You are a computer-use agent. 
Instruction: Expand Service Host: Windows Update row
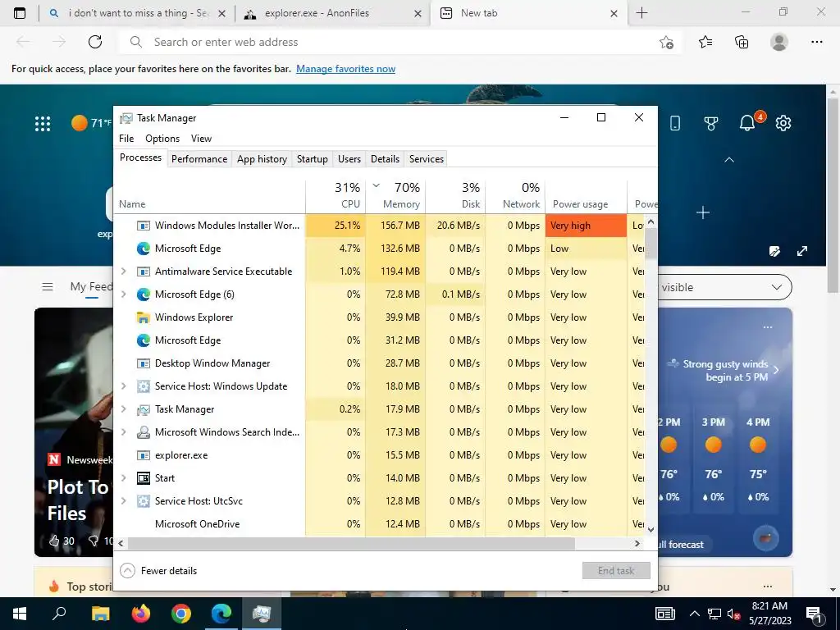pos(124,386)
